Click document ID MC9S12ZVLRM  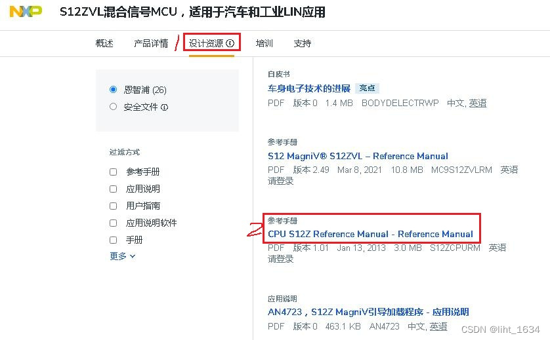click(x=461, y=170)
